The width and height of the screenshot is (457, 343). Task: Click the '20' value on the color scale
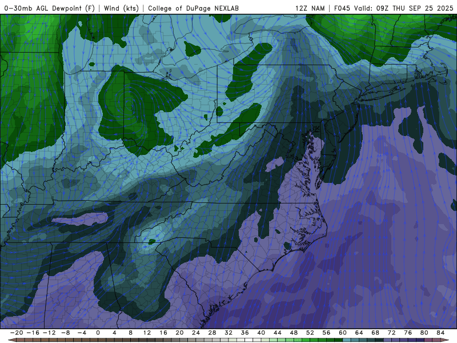[x=179, y=333]
